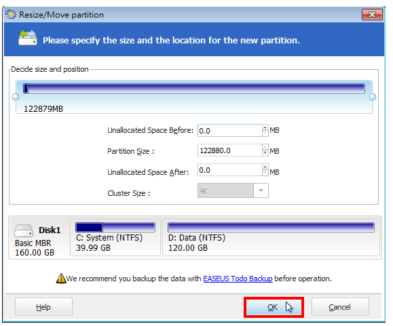Click the Unallocated Space Before field
The height and width of the screenshot is (326, 393).
point(230,131)
